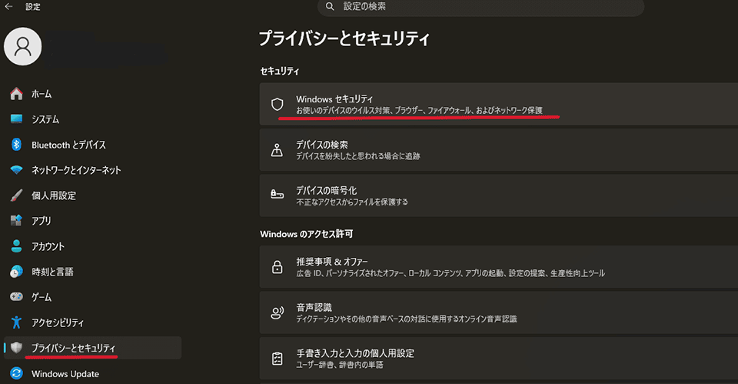The image size is (738, 384).
Task: Open 手書き入力と入力の個人用設定
Action: tap(499, 358)
